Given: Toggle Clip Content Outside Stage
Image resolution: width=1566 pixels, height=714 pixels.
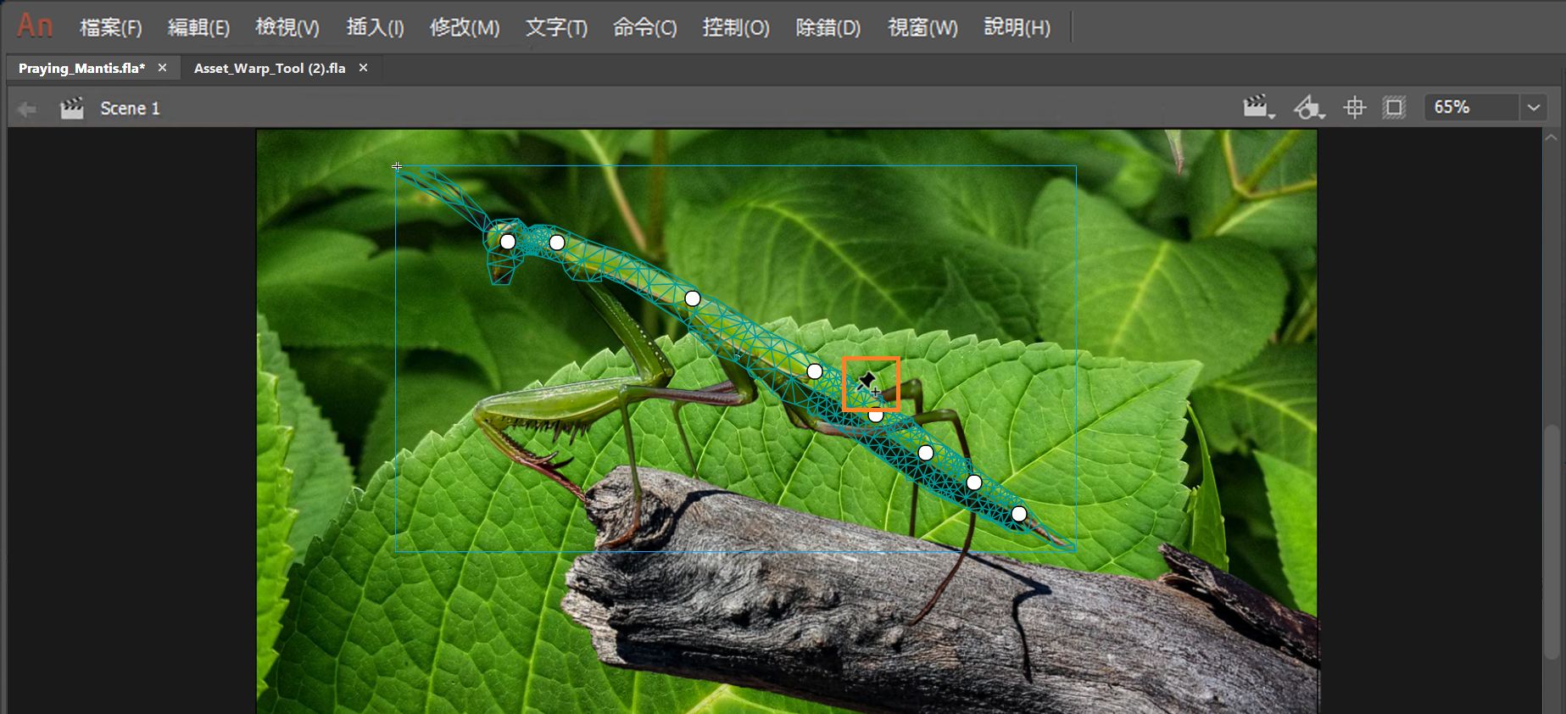Looking at the screenshot, I should 1394,108.
